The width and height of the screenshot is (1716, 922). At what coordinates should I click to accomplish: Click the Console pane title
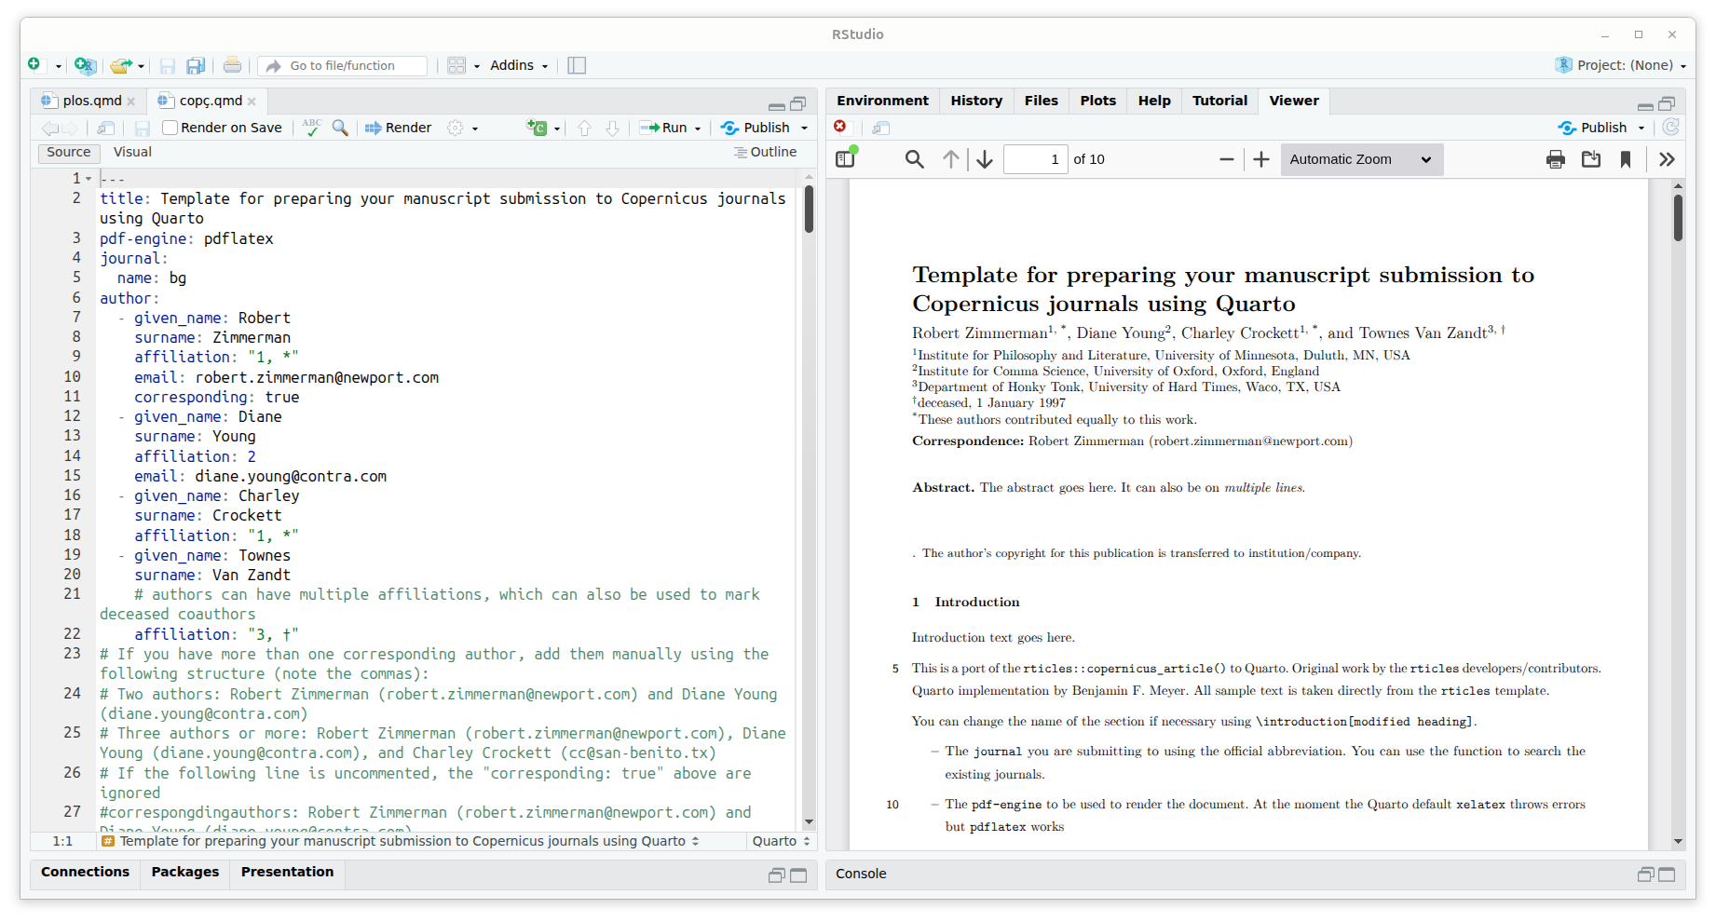(x=861, y=874)
